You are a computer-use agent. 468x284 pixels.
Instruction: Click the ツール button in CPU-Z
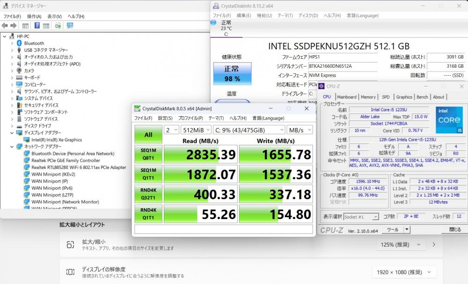pyautogui.click(x=392, y=229)
